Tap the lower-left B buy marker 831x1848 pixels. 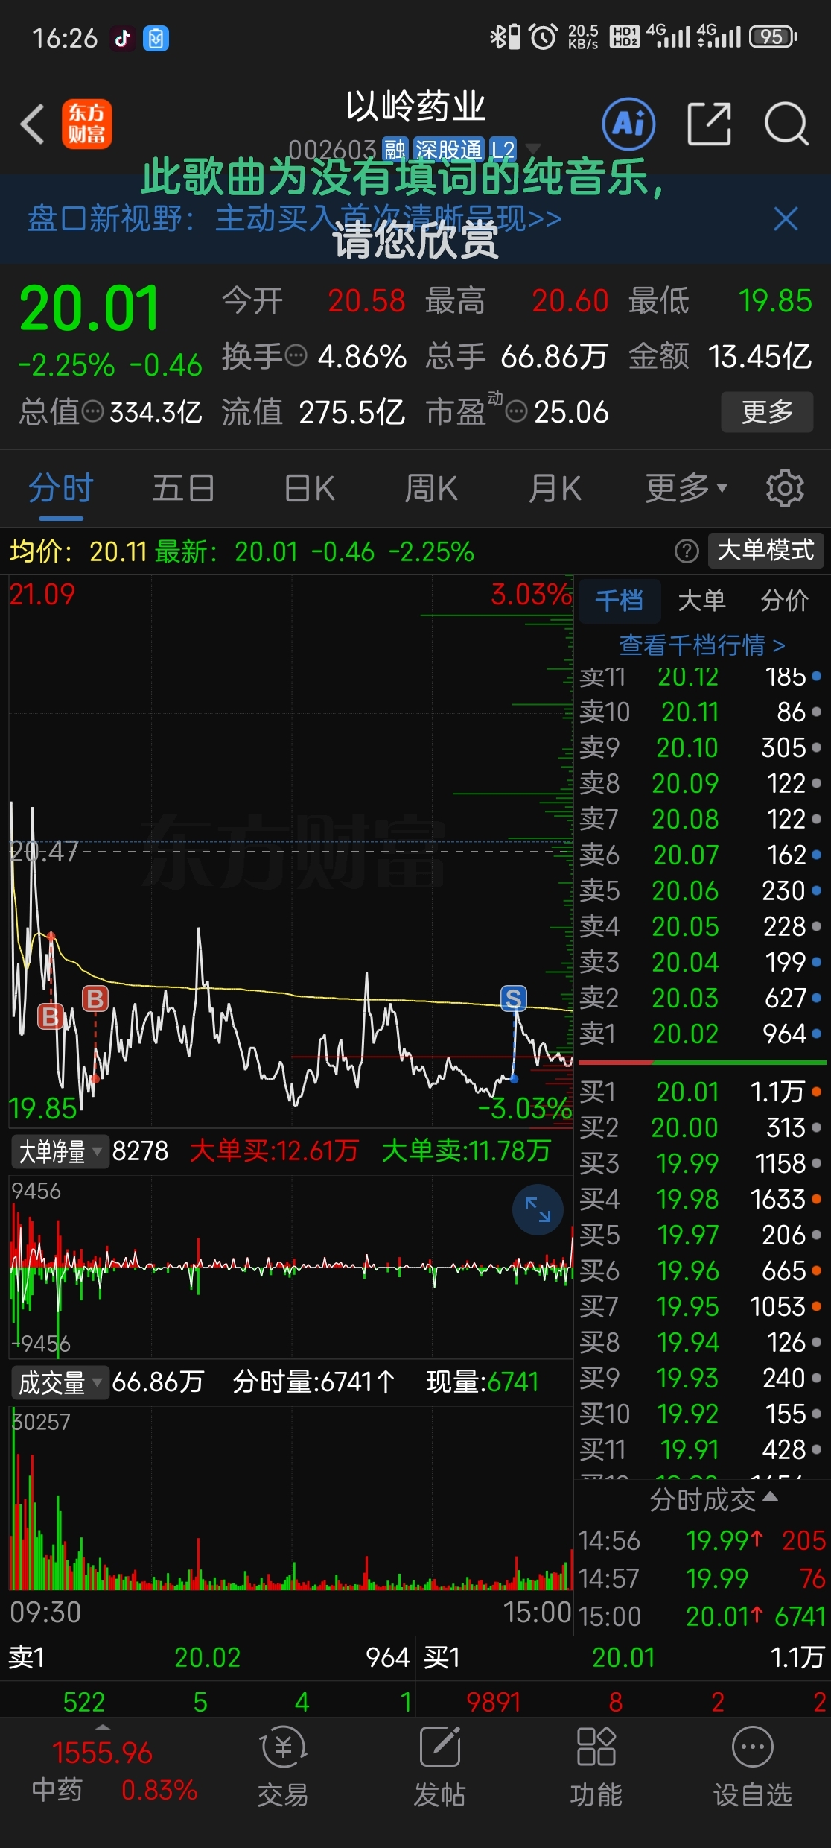[50, 1016]
